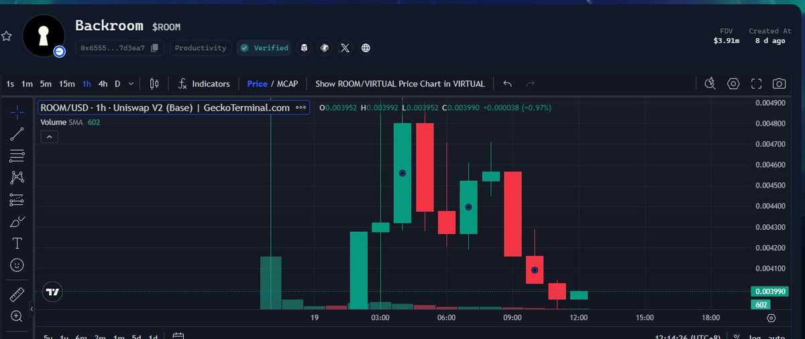Select the XABCD pattern tool

[17, 178]
